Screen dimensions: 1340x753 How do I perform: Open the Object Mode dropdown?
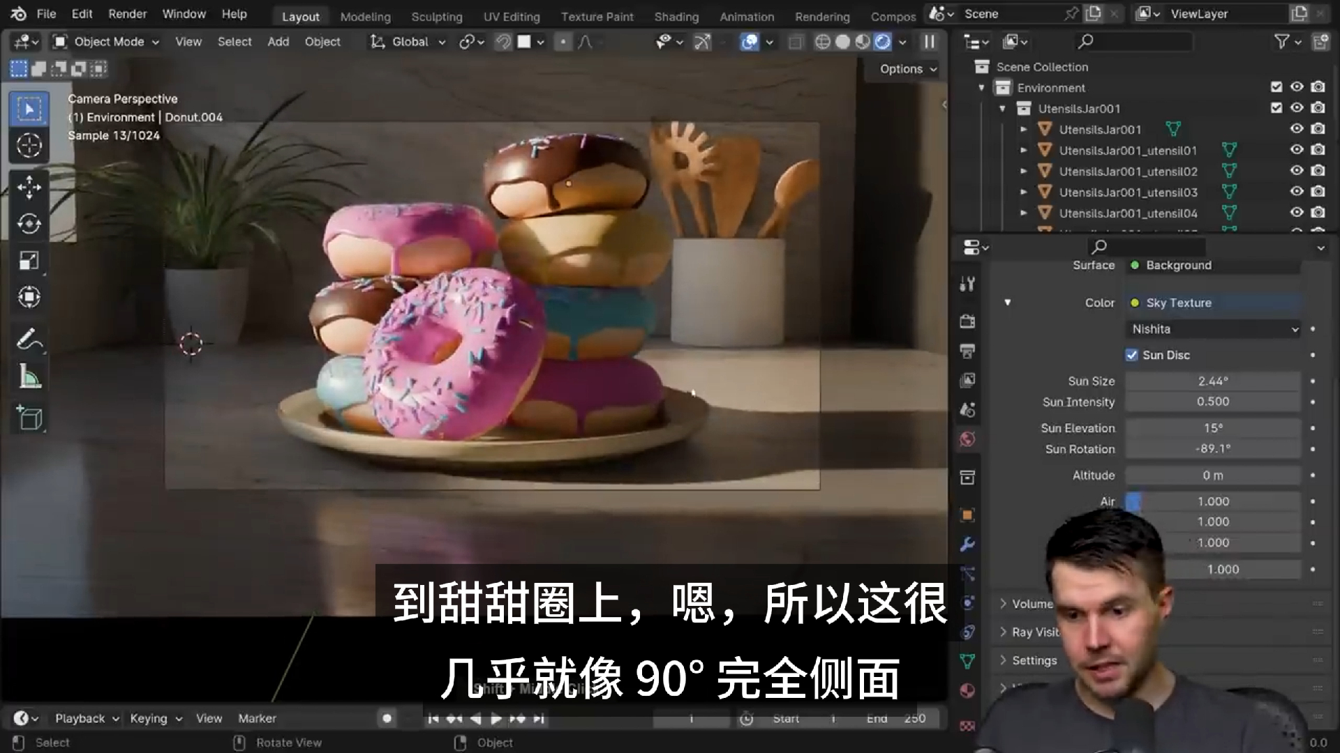[x=105, y=42]
